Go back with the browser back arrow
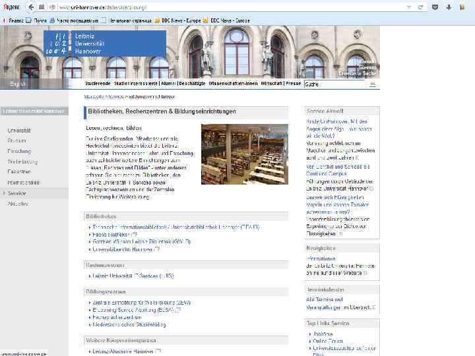Image resolution: width=475 pixels, height=356 pixels. (31, 7)
